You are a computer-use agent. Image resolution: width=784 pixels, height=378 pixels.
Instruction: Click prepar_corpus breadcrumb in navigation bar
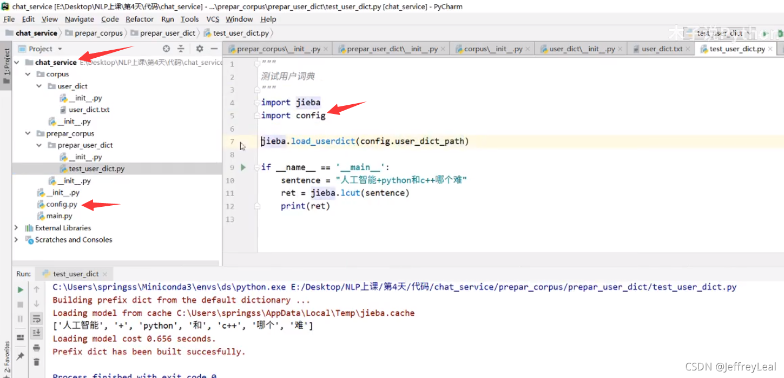[x=94, y=33]
